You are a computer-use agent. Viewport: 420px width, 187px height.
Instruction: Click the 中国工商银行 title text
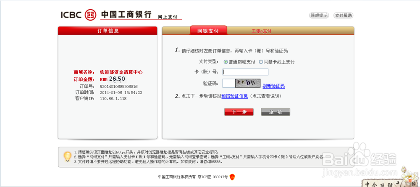[x=126, y=14]
